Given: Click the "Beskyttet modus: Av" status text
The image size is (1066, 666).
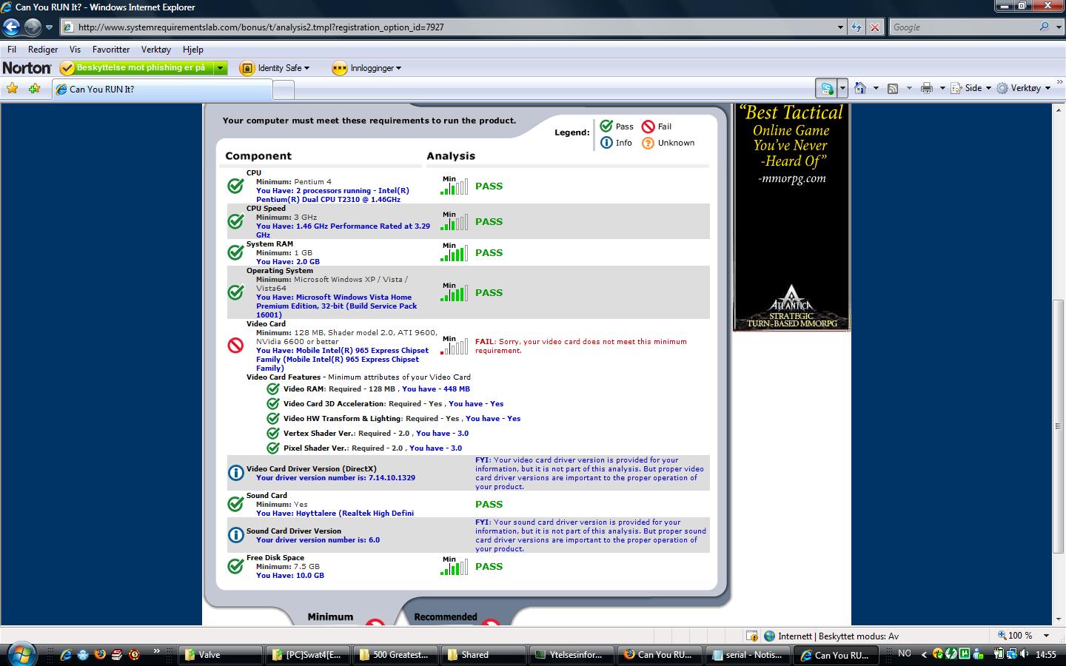Looking at the screenshot, I should pos(859,636).
